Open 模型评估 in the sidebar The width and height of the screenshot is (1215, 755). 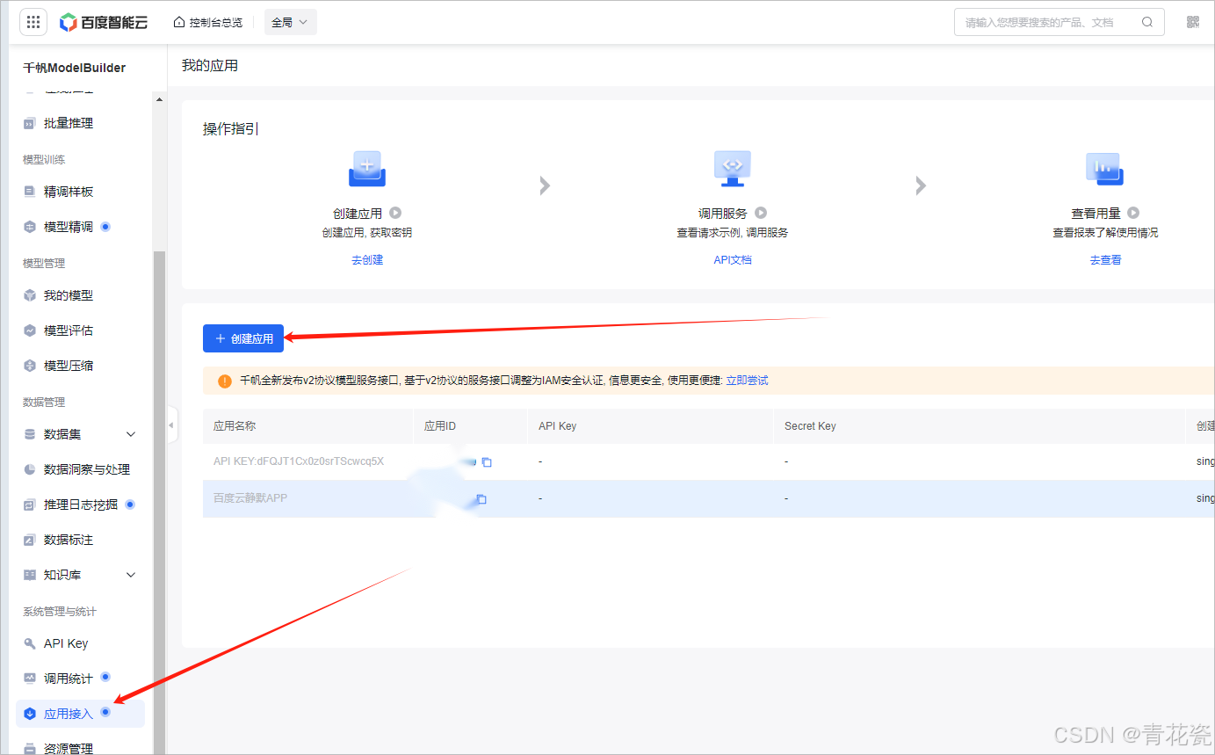pos(69,330)
